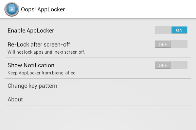Click empty track left of the ON thumb
The width and height of the screenshot is (196, 130).
[x=163, y=30]
